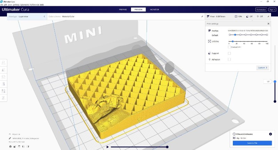Select the Support Blocker tool
This screenshot has height=150, width=278.
(x=3, y=98)
